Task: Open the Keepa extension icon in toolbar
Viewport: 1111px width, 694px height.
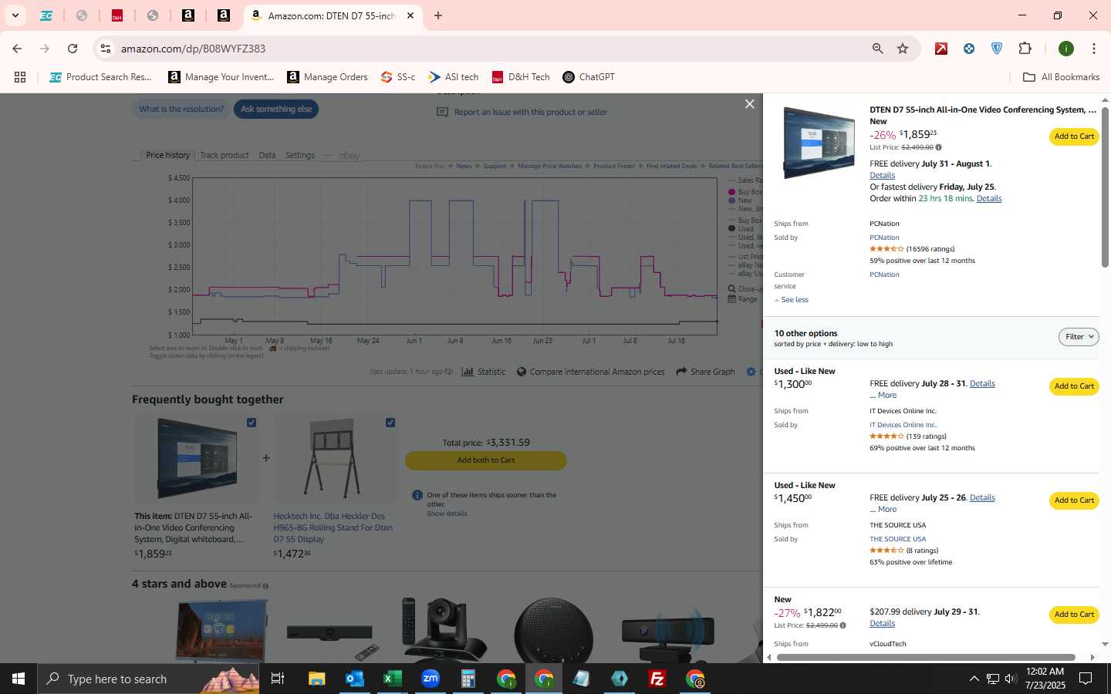Action: tap(969, 49)
